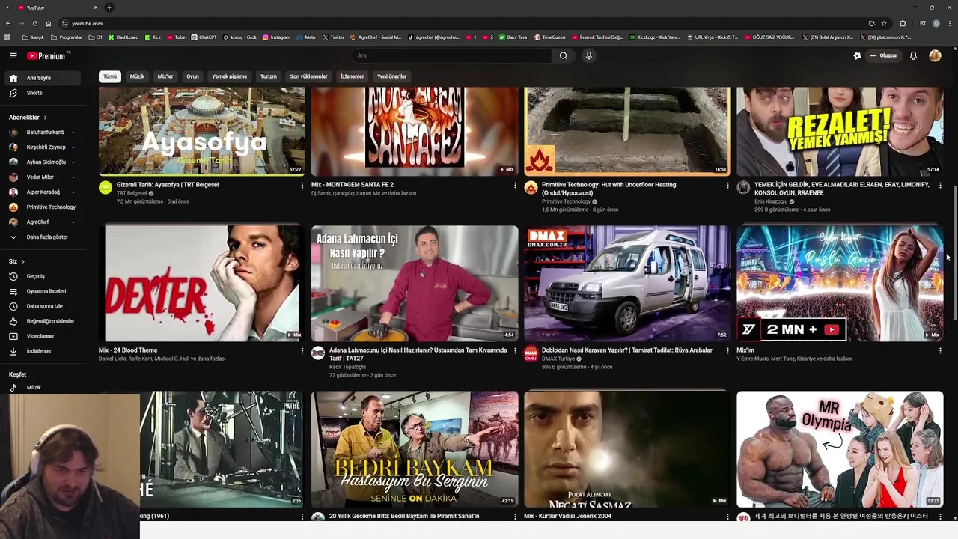Open Kırşehirli Zeynep subscription channel
958x539 pixels.
click(x=43, y=147)
